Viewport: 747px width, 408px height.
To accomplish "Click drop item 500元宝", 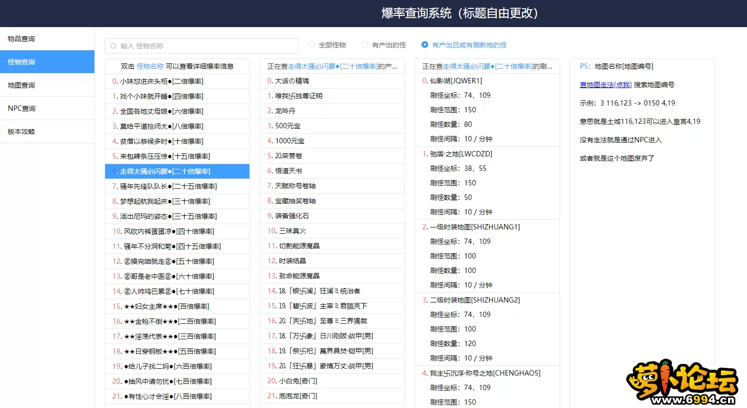I will point(332,126).
